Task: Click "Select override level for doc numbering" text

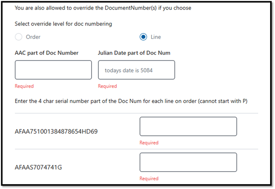Action: pos(63,24)
